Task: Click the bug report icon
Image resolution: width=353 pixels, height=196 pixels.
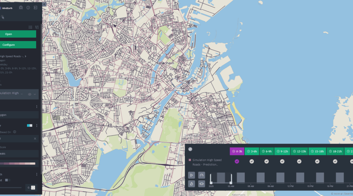Action: 21,7
